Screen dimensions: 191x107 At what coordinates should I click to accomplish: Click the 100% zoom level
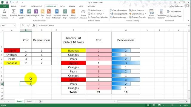pos(185,105)
